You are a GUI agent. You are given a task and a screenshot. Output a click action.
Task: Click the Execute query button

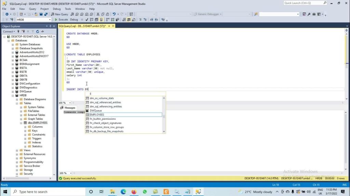coord(62,19)
